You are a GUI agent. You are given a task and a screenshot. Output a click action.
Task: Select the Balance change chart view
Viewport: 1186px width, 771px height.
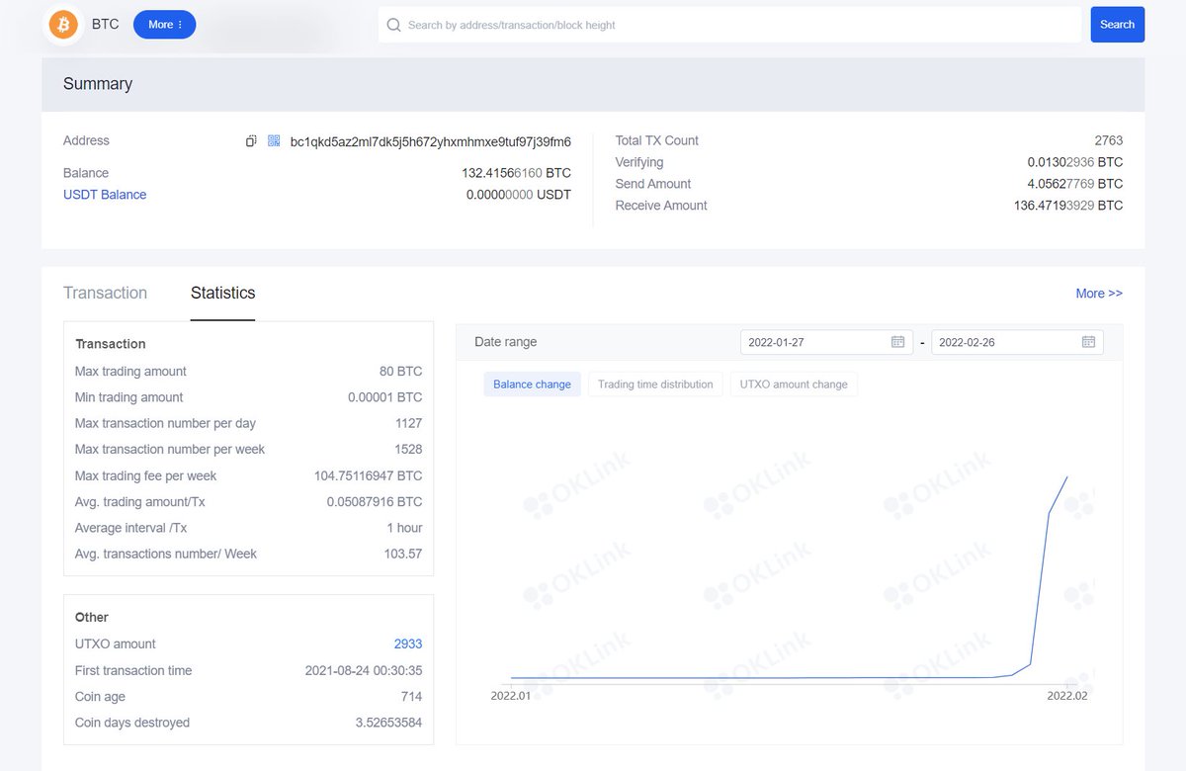pos(532,384)
